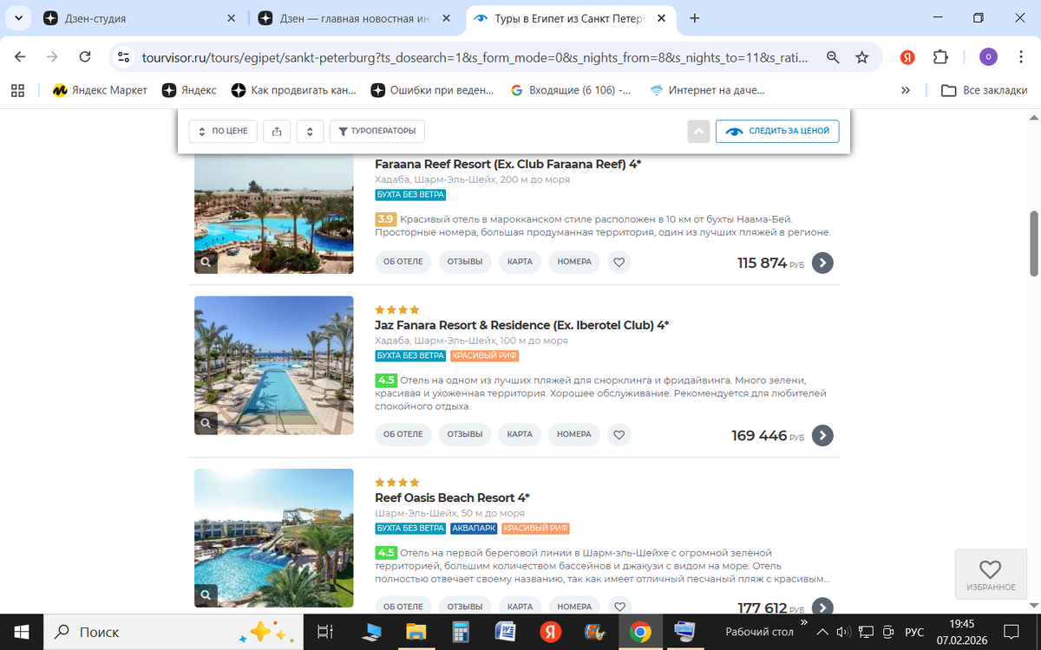Viewport: 1041px width, 650px height.
Task: Click the share icon in filter bar
Action: click(x=277, y=132)
